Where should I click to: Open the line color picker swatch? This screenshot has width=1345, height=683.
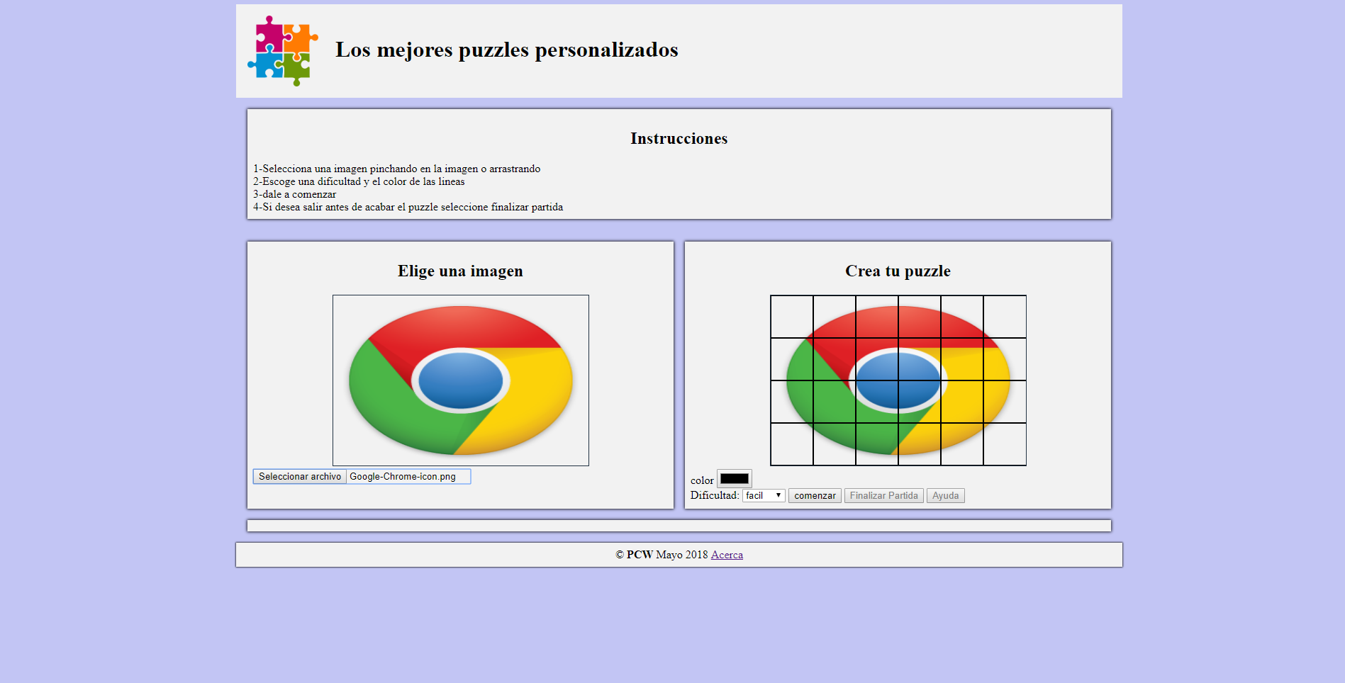click(x=734, y=479)
